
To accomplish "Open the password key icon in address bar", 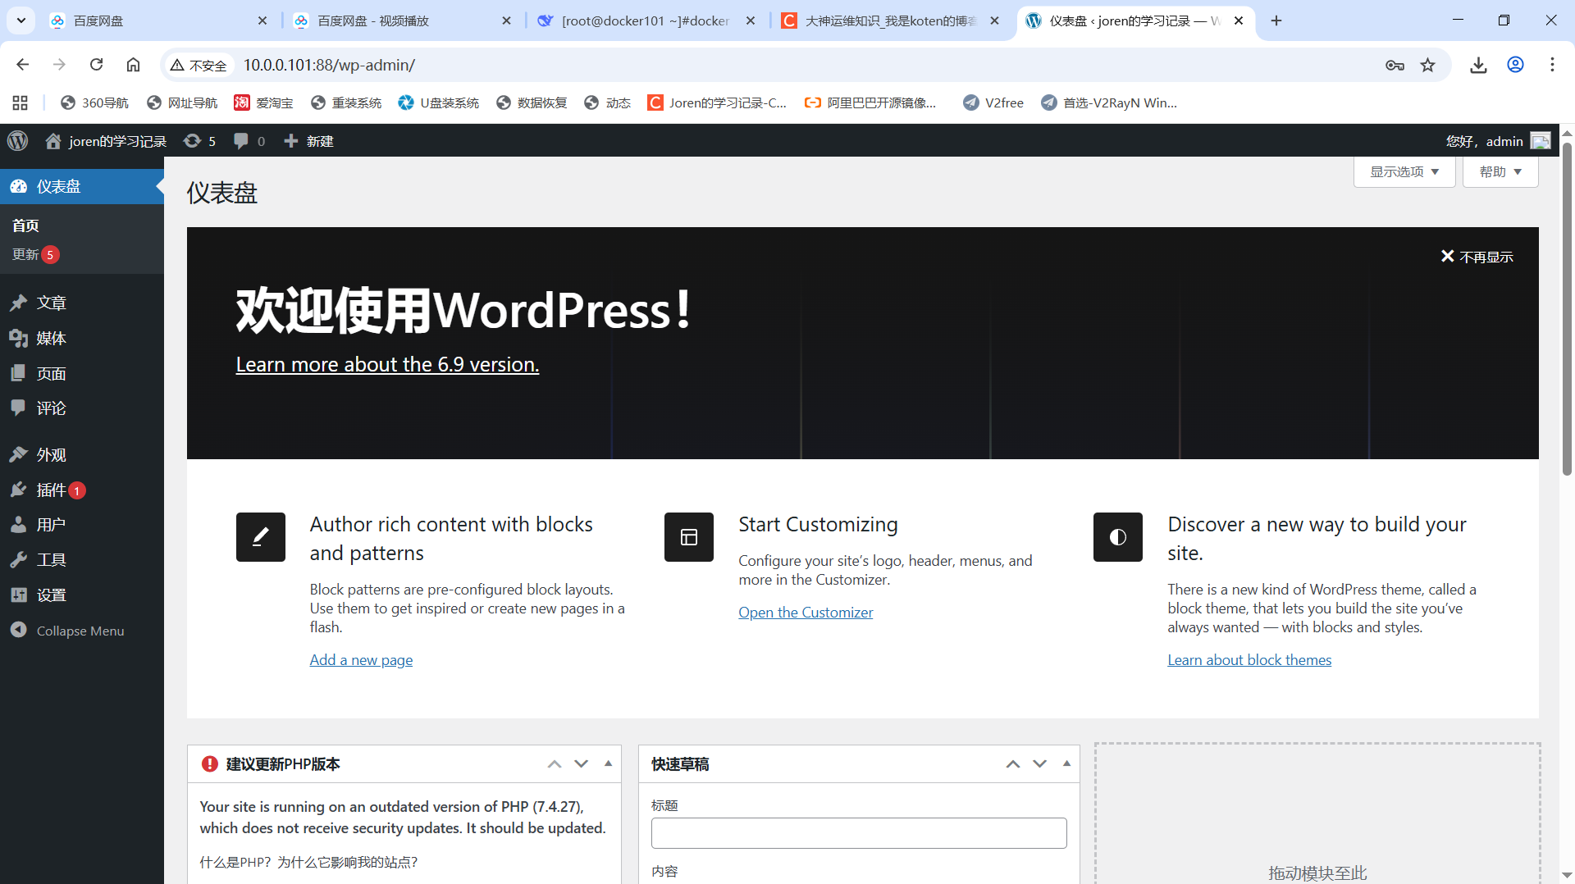I will pos(1395,65).
